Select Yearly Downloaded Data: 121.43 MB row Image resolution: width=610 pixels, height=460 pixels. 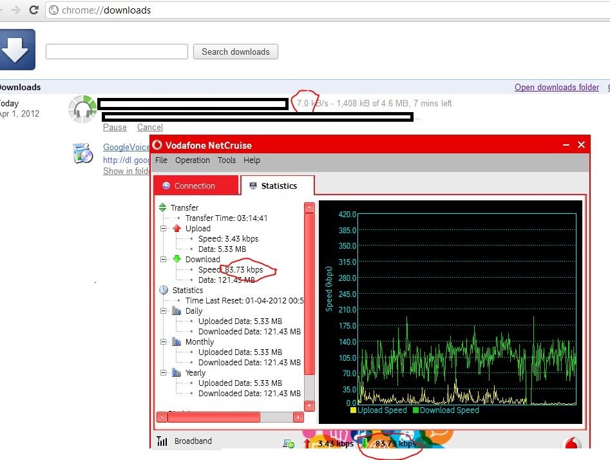249,394
